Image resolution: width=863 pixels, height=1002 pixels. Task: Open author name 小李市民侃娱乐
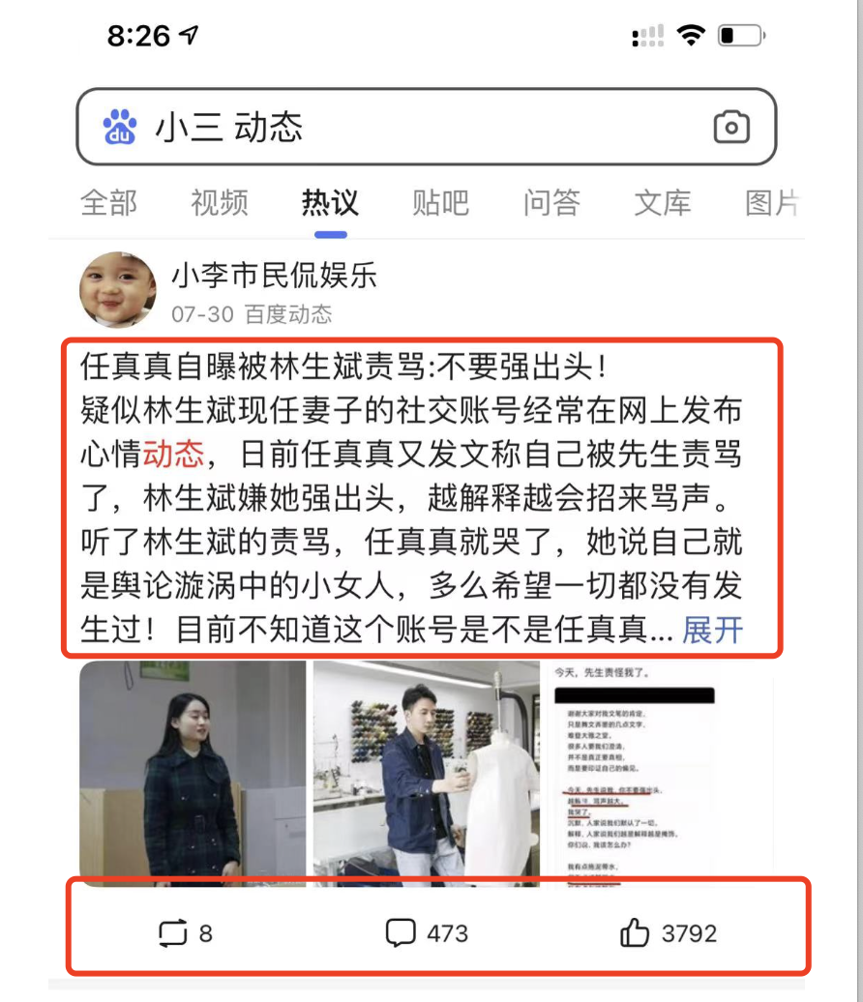[x=274, y=276]
